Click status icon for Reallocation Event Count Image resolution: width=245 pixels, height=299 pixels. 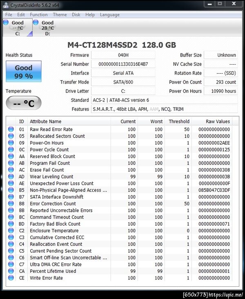(x=11, y=244)
